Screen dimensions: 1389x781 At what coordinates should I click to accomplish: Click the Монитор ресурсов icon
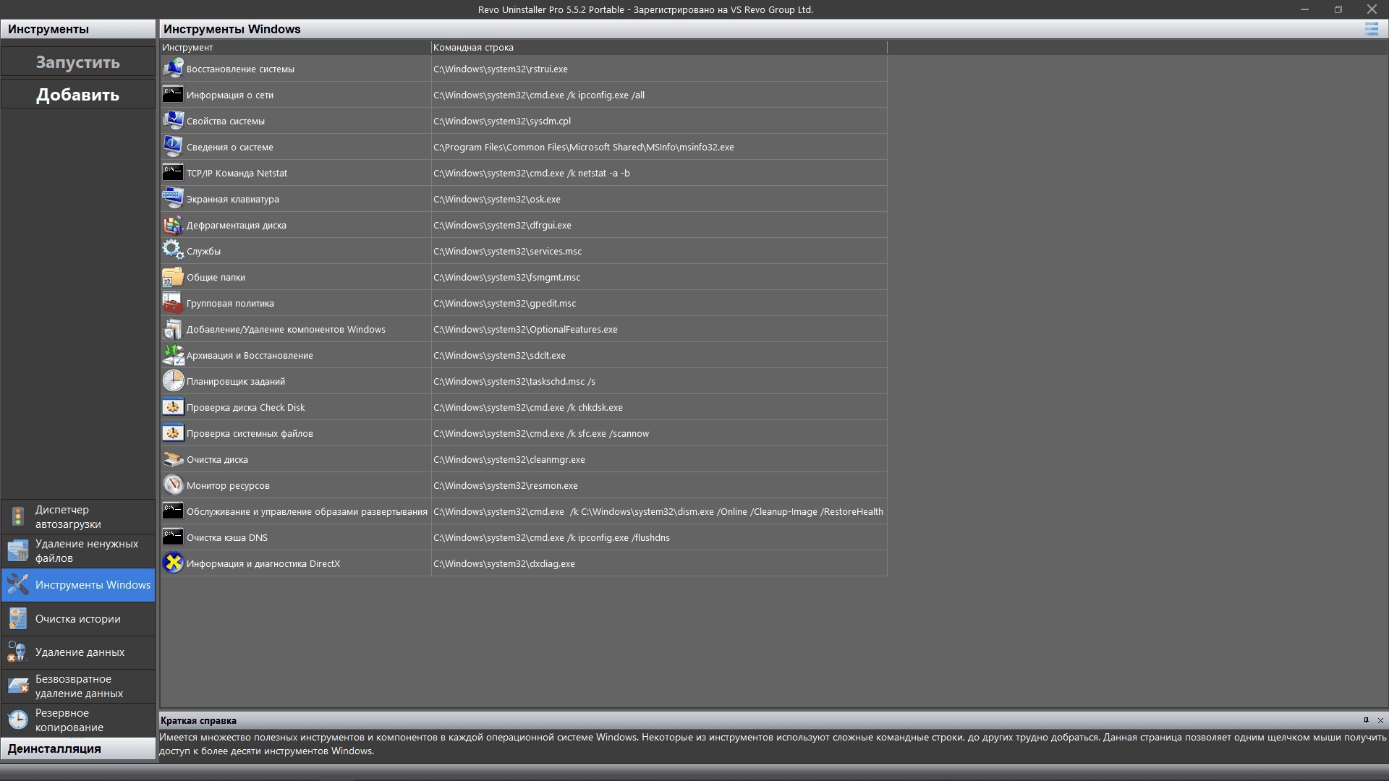pyautogui.click(x=173, y=485)
